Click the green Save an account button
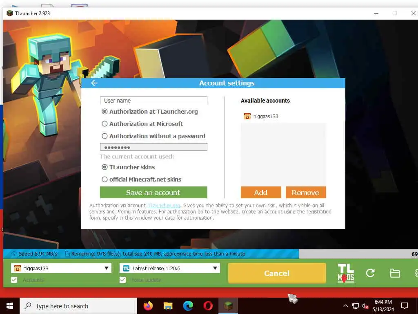Image resolution: width=418 pixels, height=314 pixels. (x=153, y=193)
